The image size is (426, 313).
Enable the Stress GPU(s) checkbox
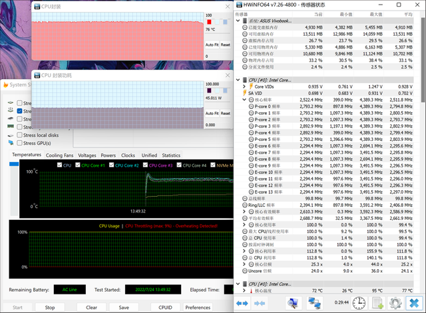click(19, 143)
